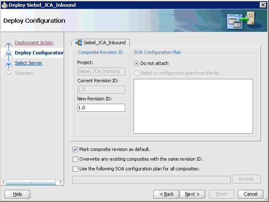Select the Do not attach radio button
The image size is (269, 202).
(x=136, y=64)
